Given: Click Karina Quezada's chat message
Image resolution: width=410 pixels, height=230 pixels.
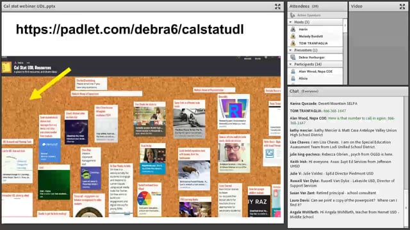Looking at the screenshot, I should pos(324,103).
